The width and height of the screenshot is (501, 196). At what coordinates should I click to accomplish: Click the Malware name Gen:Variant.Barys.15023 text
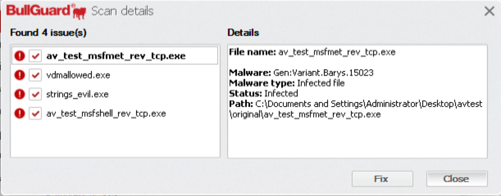click(x=322, y=73)
